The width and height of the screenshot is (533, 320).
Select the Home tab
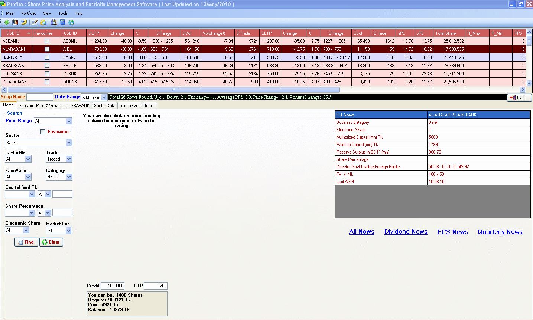tap(8, 105)
